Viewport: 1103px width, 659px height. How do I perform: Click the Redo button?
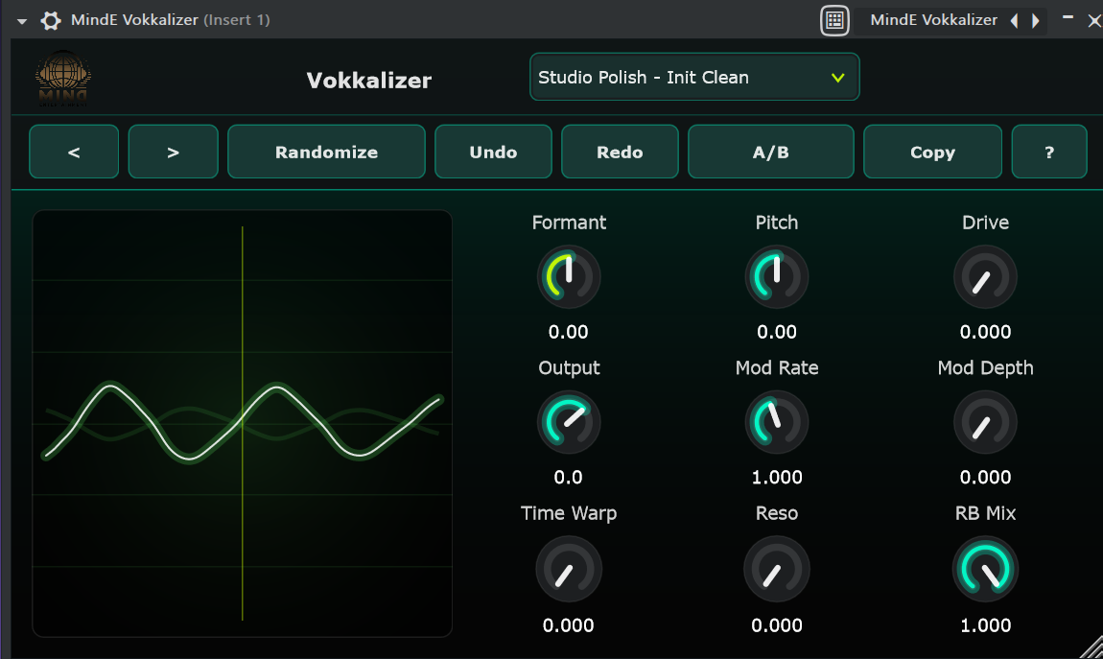620,152
